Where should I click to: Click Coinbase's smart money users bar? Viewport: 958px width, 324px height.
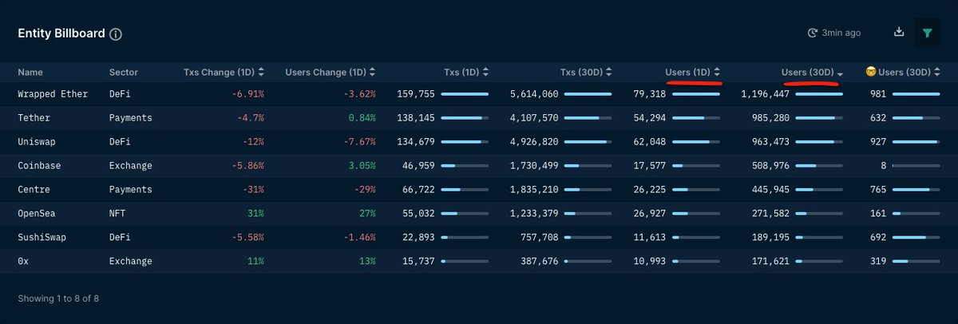tap(916, 166)
